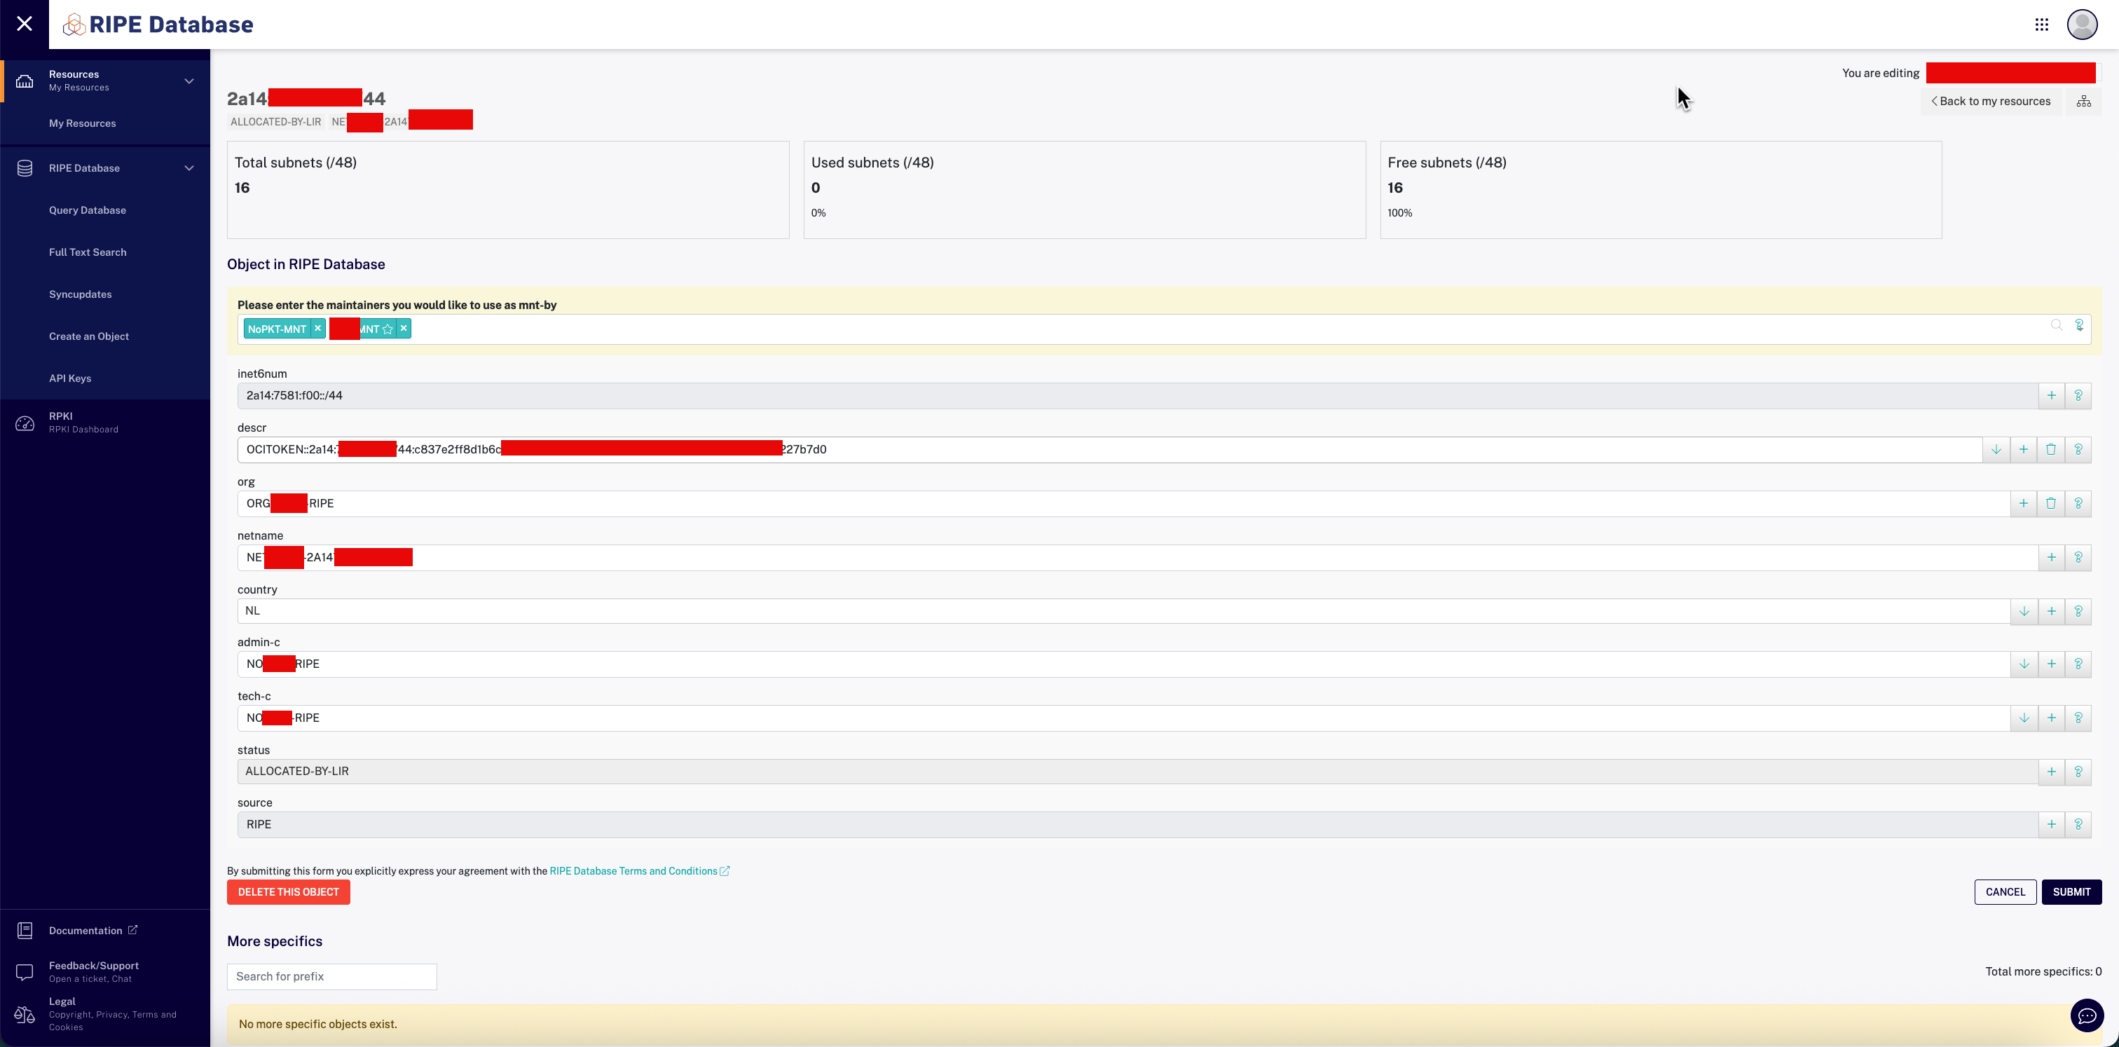Remove the NoPKT-MNT maintainer tag
2119x1047 pixels.
[x=317, y=328]
